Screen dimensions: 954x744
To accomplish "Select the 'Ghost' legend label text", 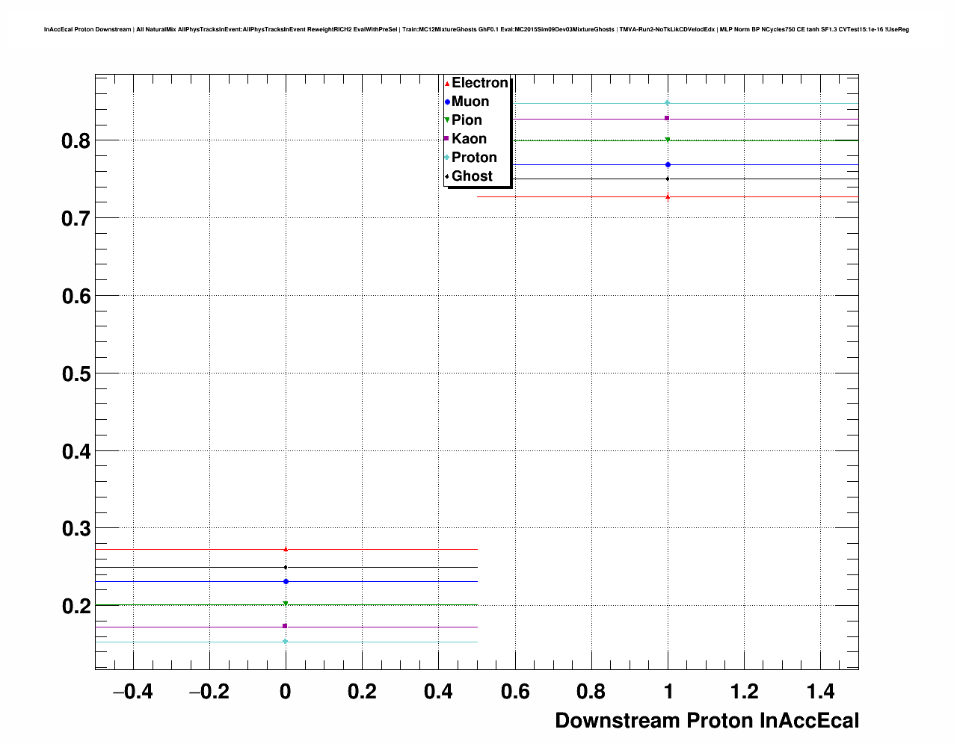I will 472,176.
